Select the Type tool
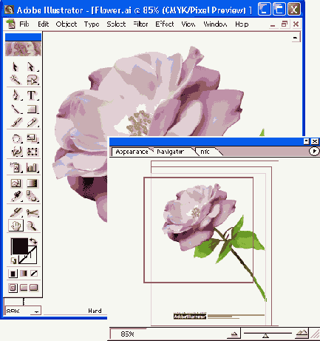This screenshot has height=341, width=320. [32, 95]
